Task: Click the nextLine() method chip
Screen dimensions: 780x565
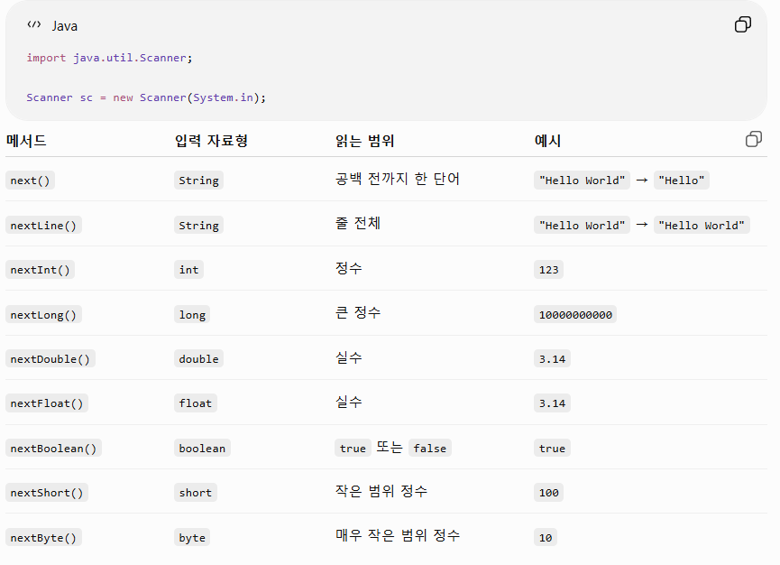Action: click(44, 226)
